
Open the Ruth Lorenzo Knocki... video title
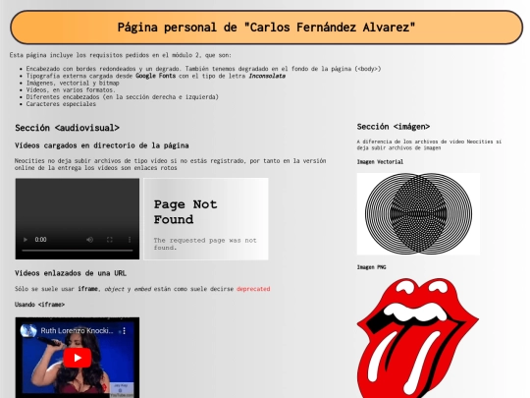pos(77,330)
